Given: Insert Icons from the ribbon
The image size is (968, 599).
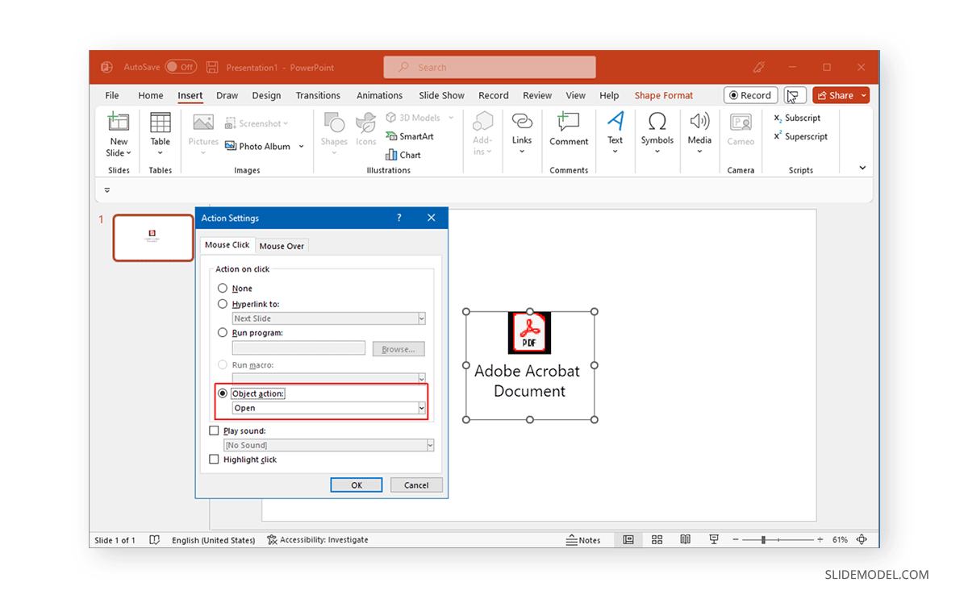Looking at the screenshot, I should 365,129.
